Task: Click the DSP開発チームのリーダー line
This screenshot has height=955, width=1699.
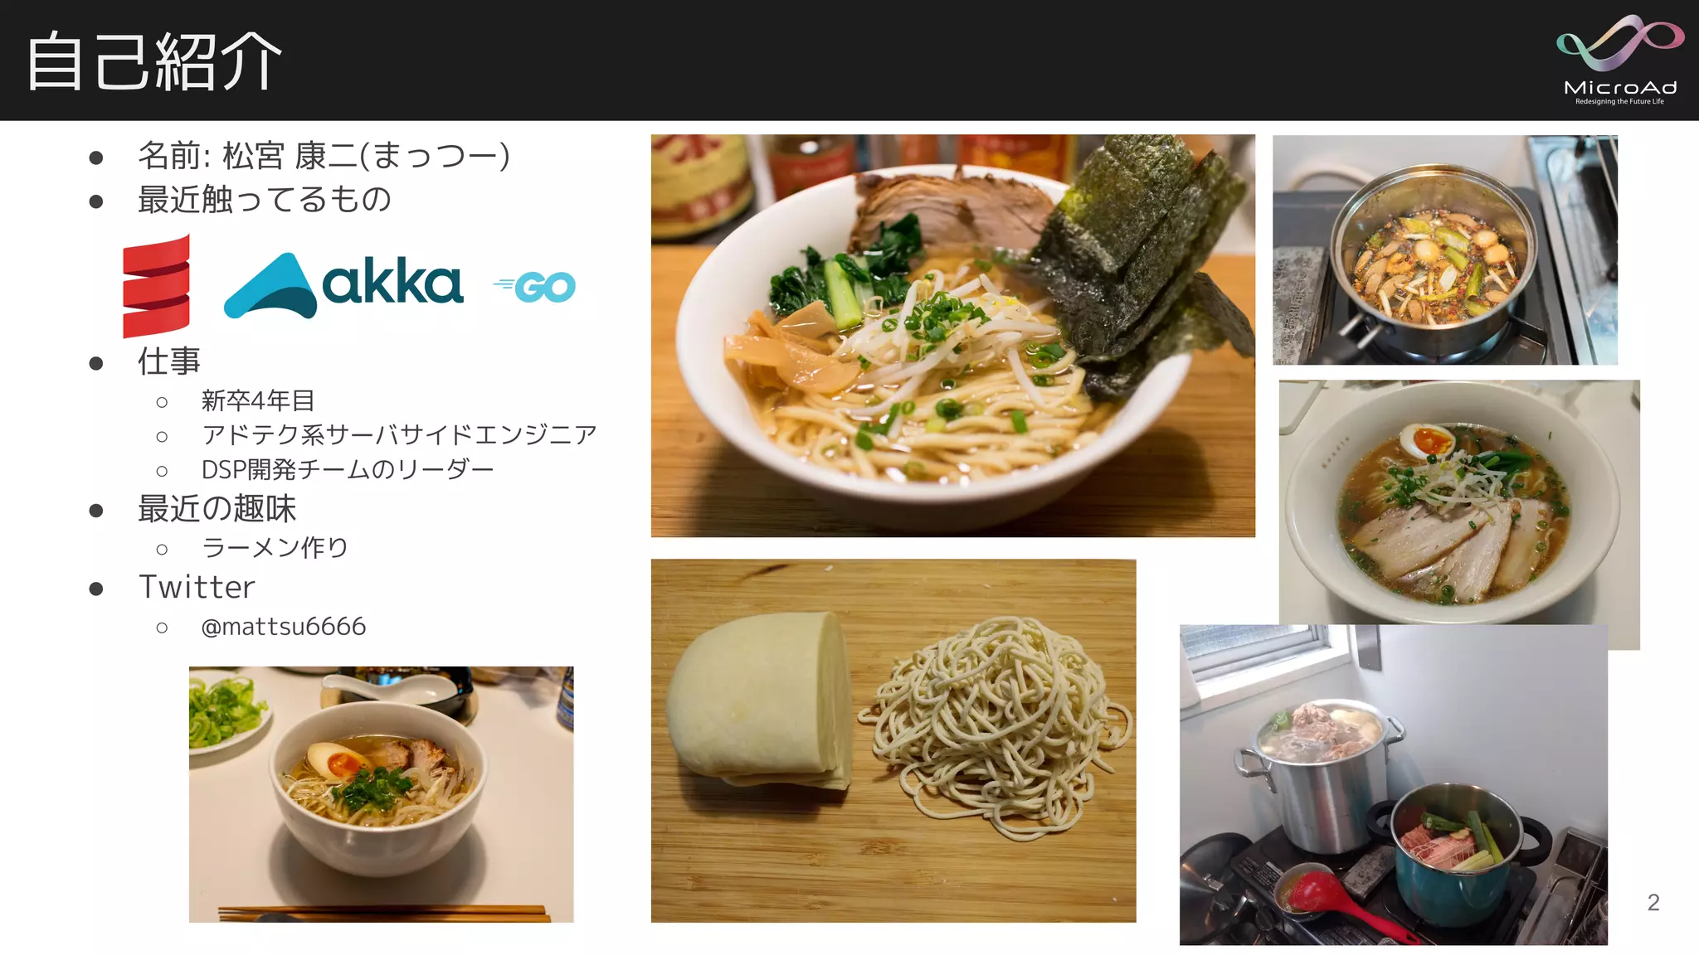Action: click(x=348, y=470)
